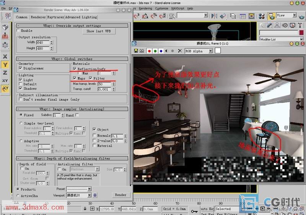Open the Named Selection Sets editor icon
The image size is (306, 215).
tap(172, 16)
